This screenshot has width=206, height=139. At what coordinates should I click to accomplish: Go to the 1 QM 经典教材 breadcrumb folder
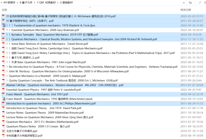(46, 3)
